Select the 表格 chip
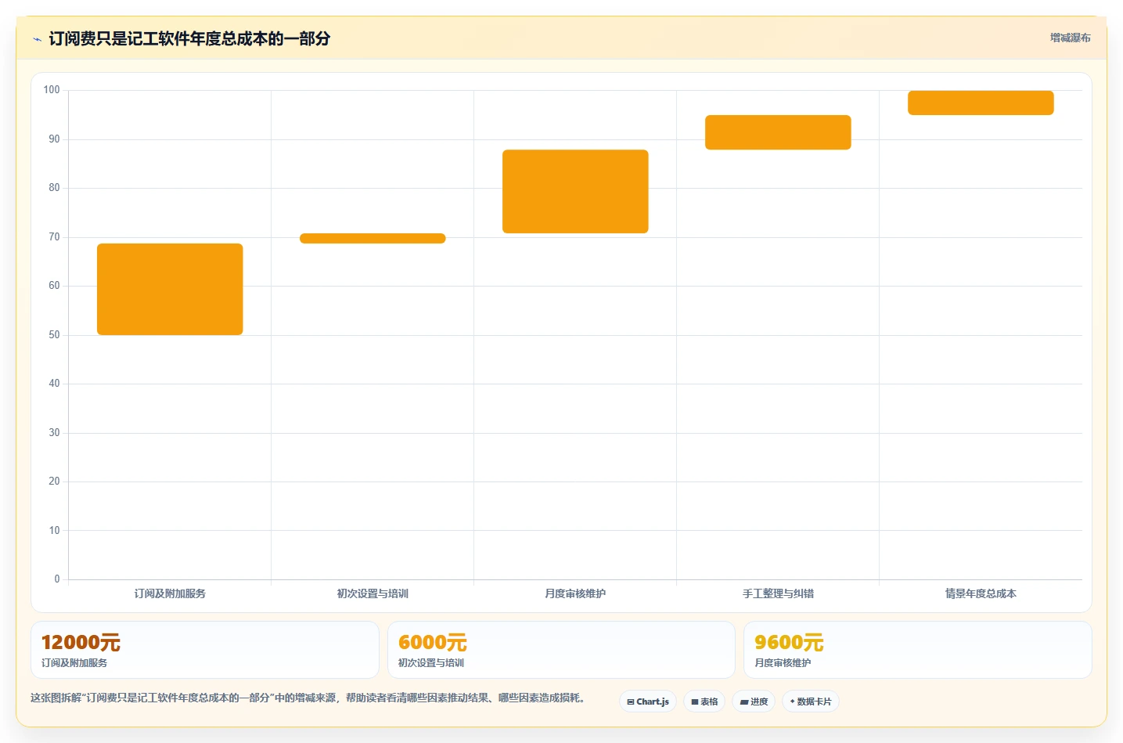 click(704, 702)
